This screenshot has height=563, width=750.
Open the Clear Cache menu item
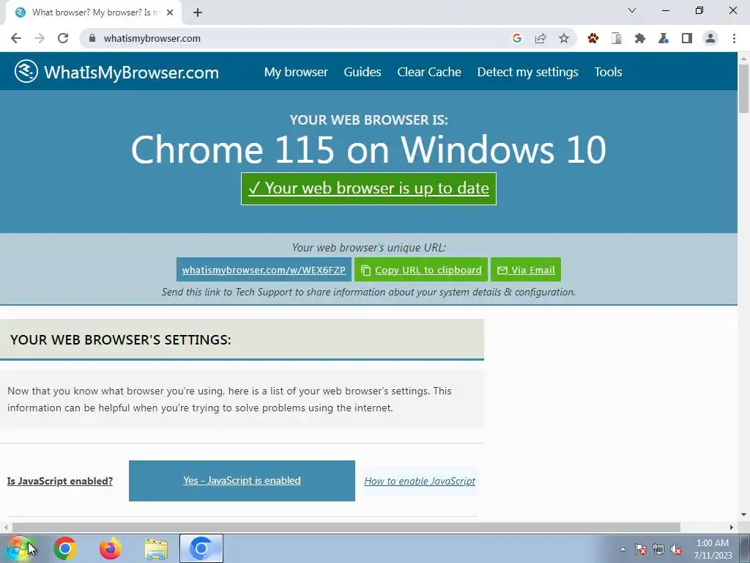(x=429, y=72)
